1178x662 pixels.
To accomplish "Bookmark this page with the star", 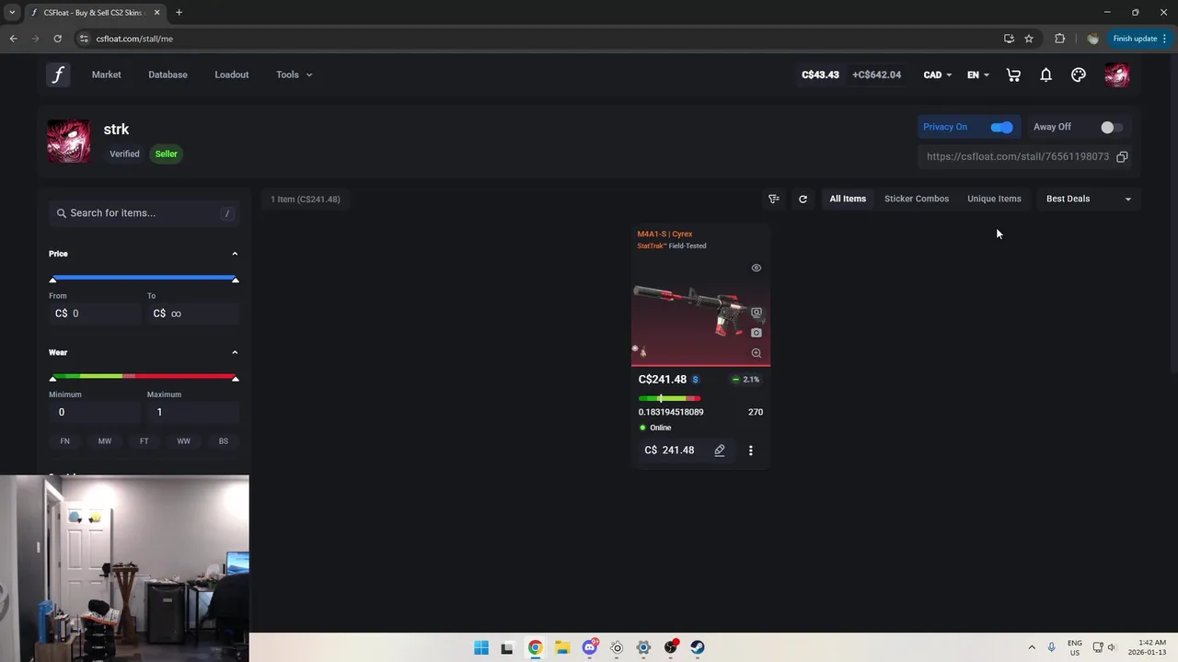I will pos(1029,39).
